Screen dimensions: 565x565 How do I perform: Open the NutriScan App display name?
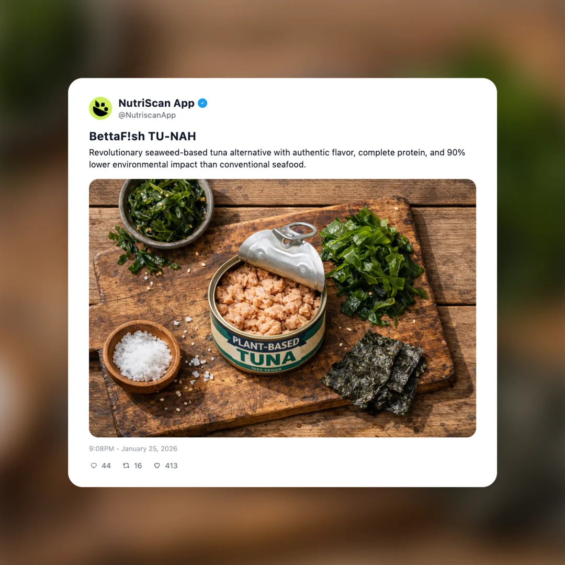tap(156, 103)
